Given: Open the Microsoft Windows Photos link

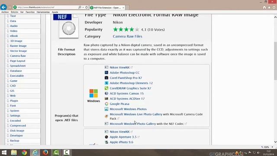Looking at the screenshot, I should tap(128, 109).
